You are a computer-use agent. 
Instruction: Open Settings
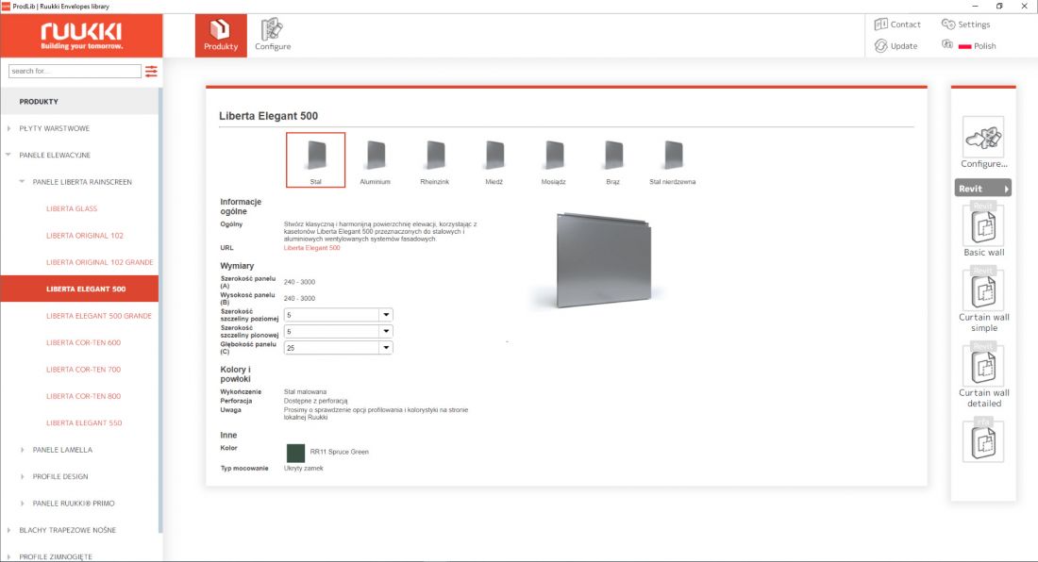[966, 25]
